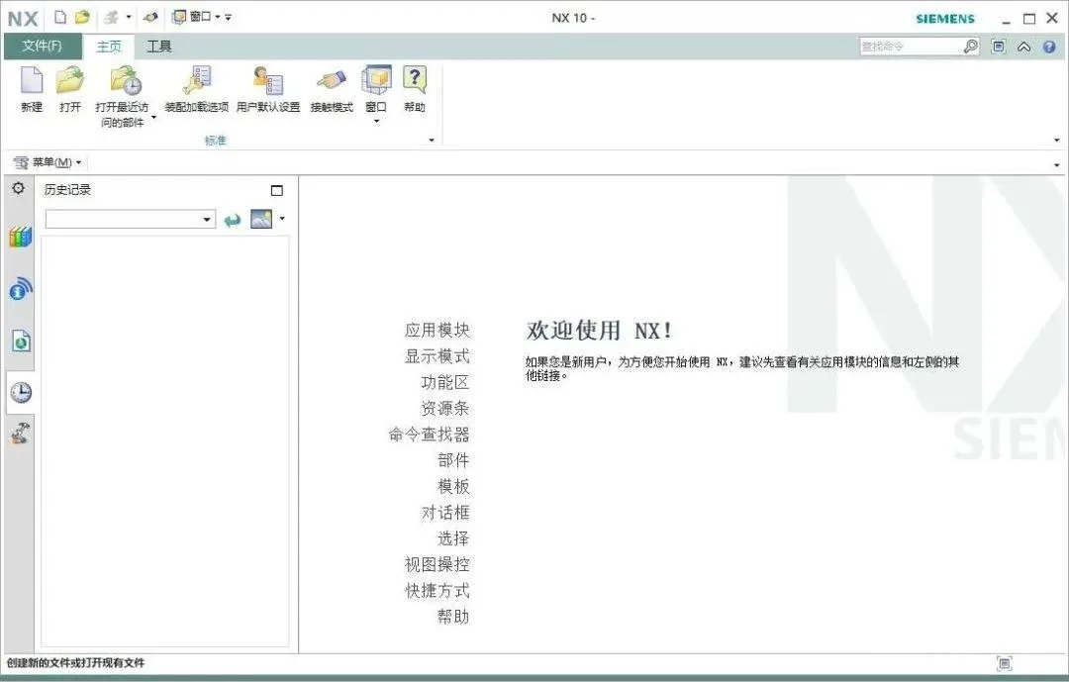Open help question mark icon top right

click(x=1049, y=48)
